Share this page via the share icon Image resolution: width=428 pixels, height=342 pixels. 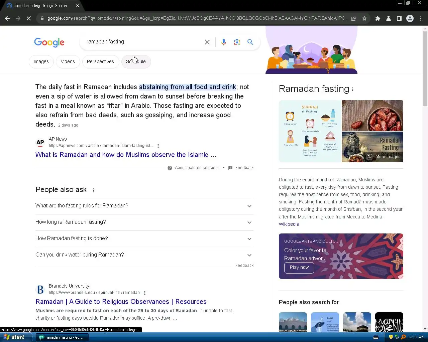(x=354, y=18)
